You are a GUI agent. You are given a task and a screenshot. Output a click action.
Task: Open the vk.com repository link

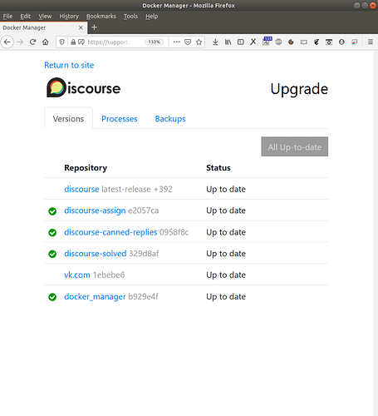(77, 275)
